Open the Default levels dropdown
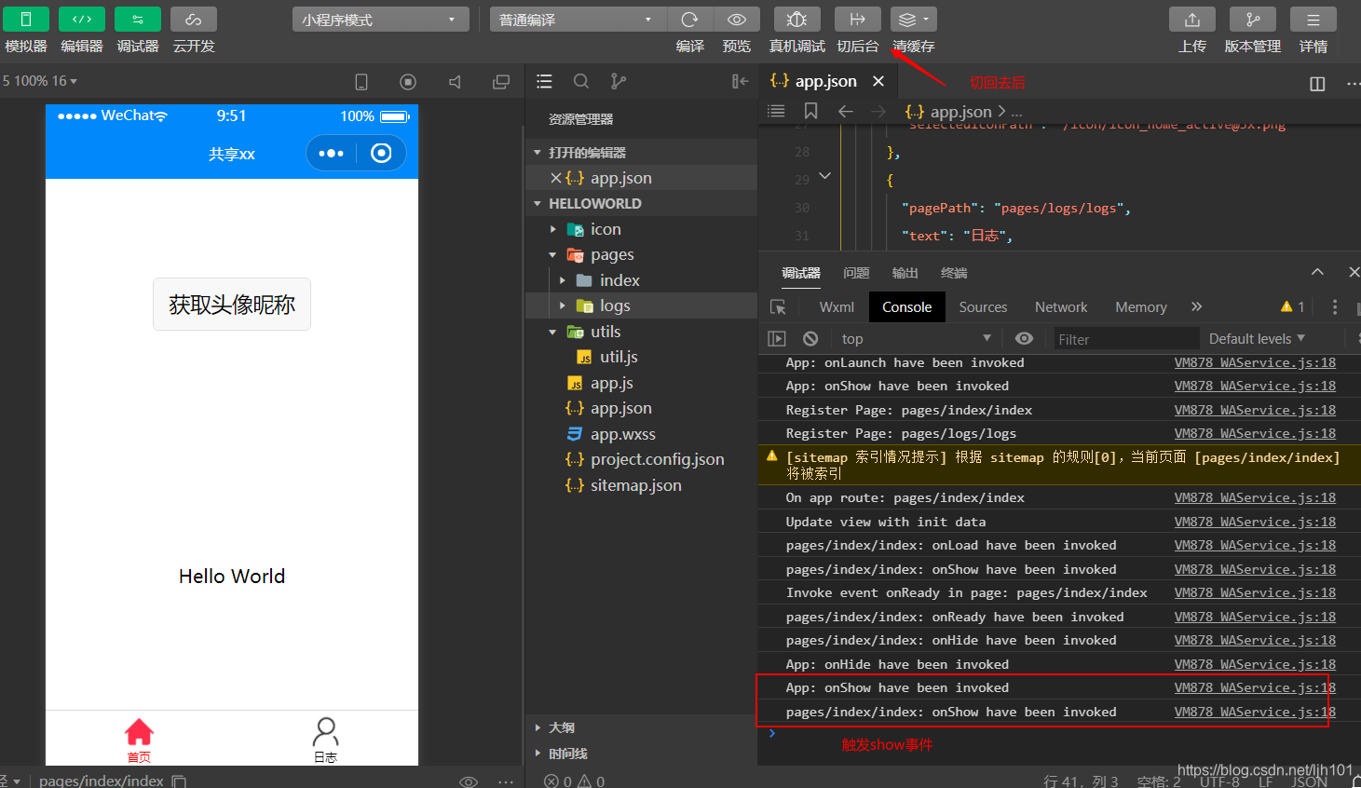The image size is (1361, 788). pos(1258,339)
